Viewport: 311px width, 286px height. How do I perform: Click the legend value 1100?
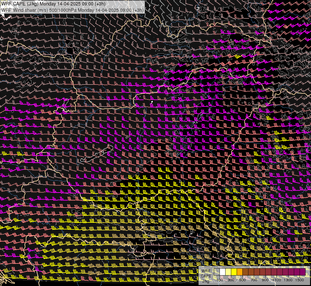point(277,280)
